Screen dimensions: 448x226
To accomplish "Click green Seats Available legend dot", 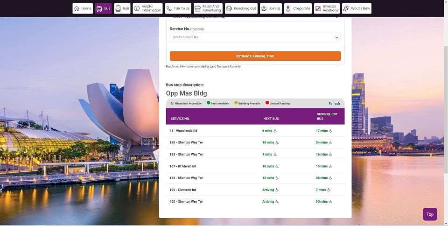I will [208, 103].
